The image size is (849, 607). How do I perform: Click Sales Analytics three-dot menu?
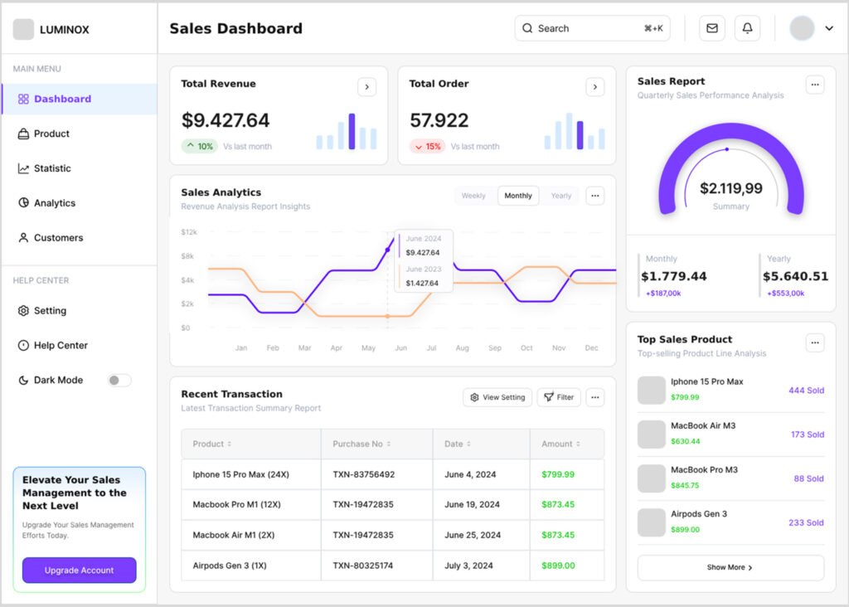594,196
